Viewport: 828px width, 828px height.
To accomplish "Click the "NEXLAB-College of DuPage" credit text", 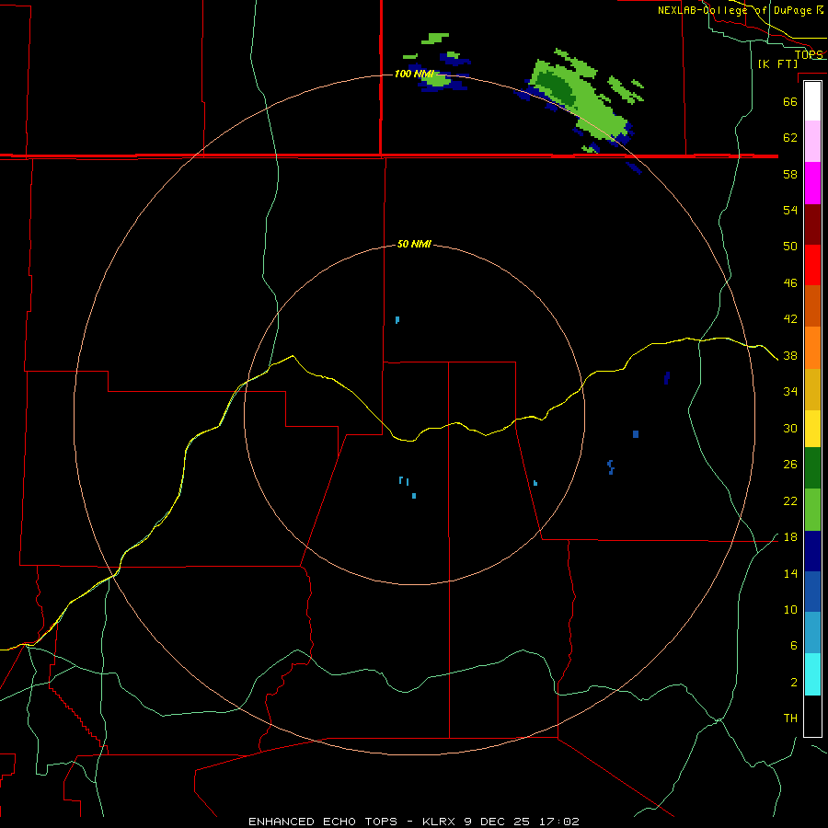I will point(734,10).
